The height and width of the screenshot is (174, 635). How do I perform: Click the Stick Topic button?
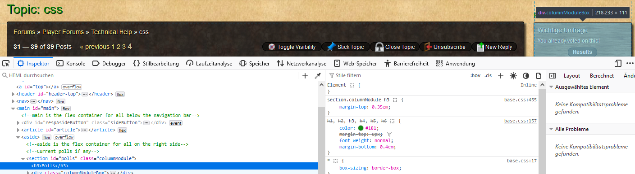coord(346,47)
